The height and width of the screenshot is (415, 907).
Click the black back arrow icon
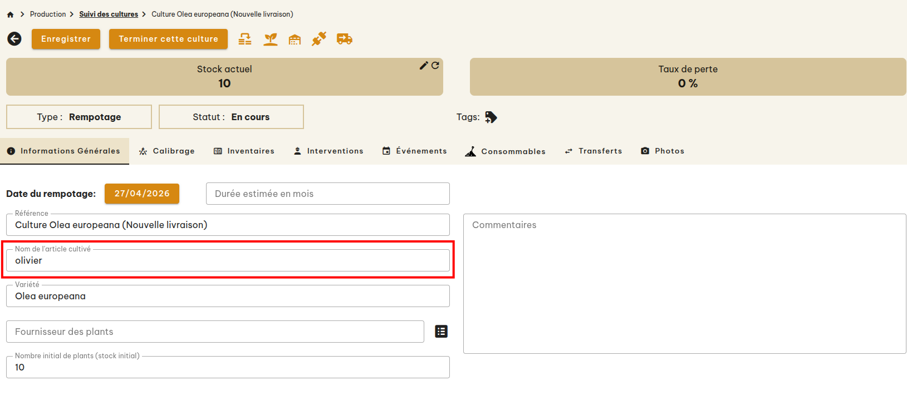pos(14,39)
